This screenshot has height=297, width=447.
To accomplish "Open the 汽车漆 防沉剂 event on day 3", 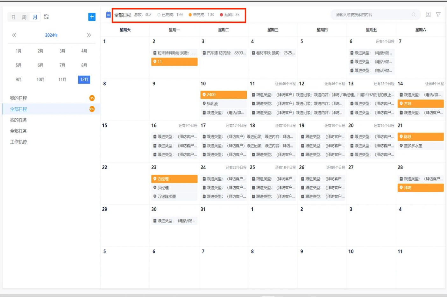I will point(223,53).
